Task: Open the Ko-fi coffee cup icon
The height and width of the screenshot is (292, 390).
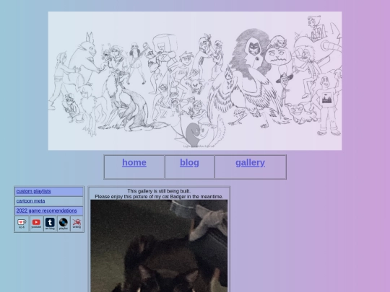Action: [22, 224]
